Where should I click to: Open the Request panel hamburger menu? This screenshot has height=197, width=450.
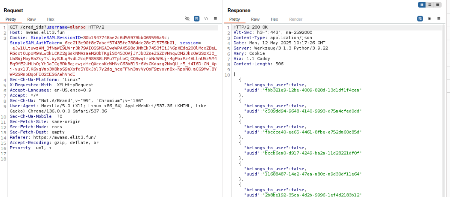[x=215, y=19]
